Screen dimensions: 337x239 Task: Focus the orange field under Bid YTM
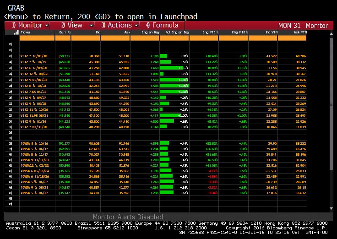click(x=263, y=38)
